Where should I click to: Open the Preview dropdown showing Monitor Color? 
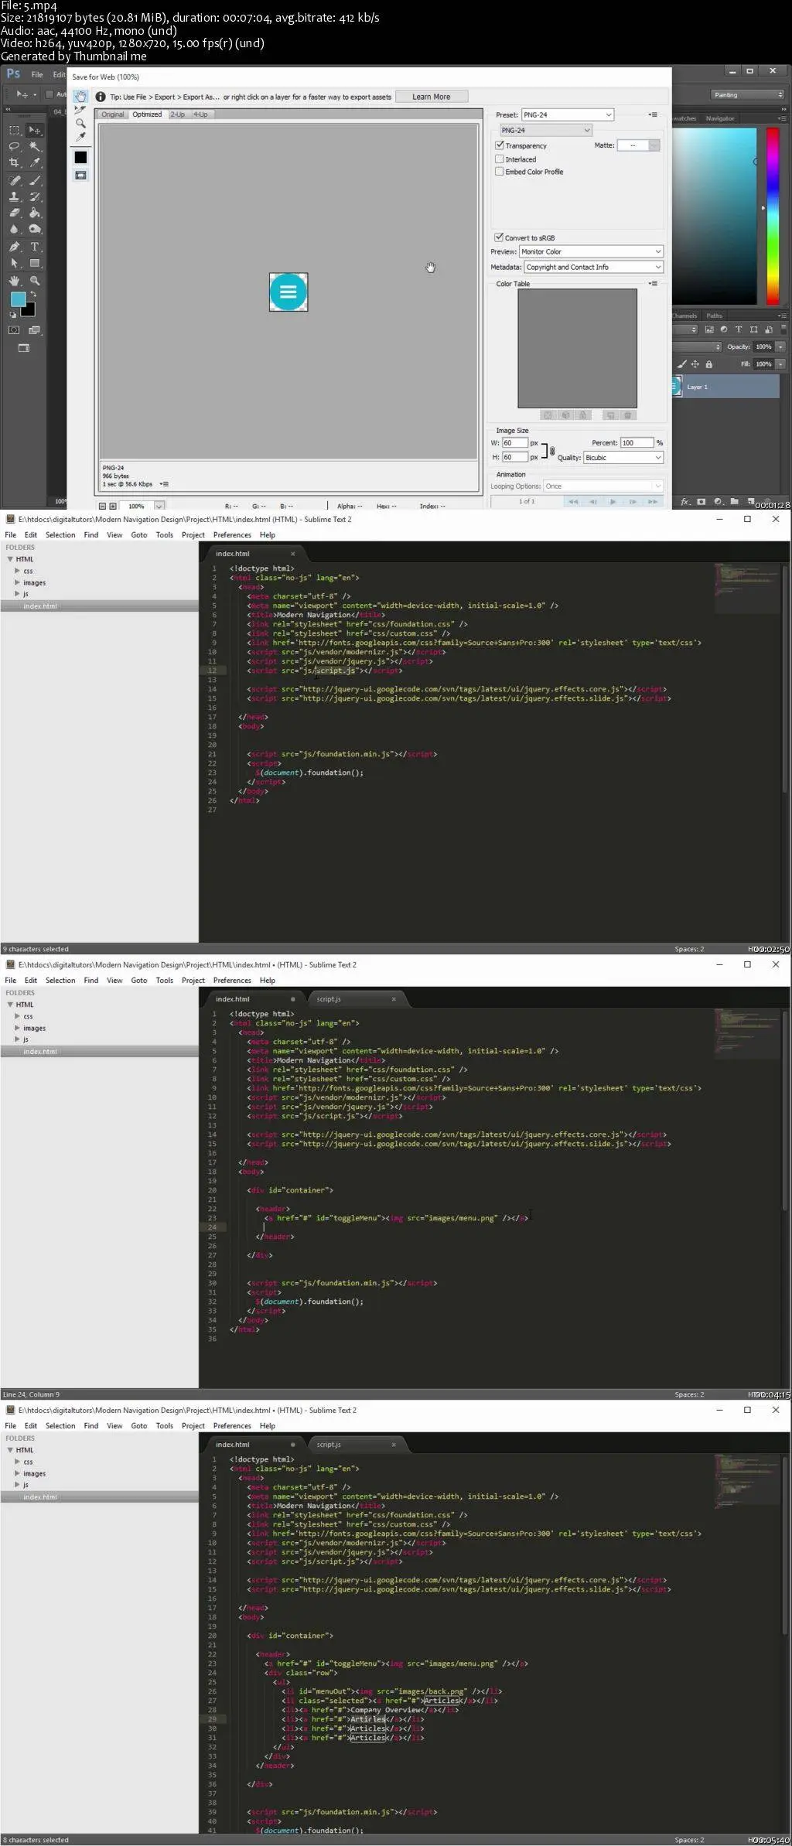pyautogui.click(x=591, y=251)
